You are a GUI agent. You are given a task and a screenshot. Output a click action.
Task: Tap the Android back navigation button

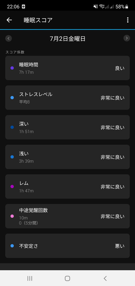point(105,278)
